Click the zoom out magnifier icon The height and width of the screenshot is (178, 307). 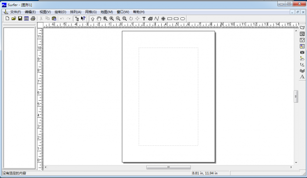[118, 19]
